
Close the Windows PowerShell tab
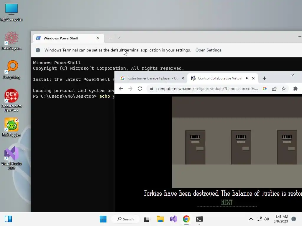[x=98, y=38]
